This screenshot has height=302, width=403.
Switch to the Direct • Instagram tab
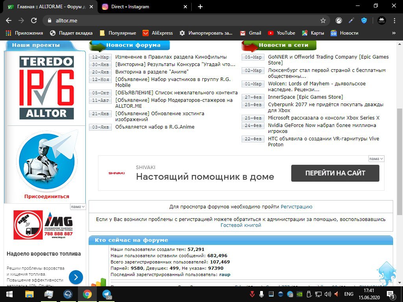(145, 7)
